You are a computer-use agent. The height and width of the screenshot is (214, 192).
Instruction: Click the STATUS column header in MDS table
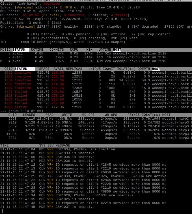point(19,50)
